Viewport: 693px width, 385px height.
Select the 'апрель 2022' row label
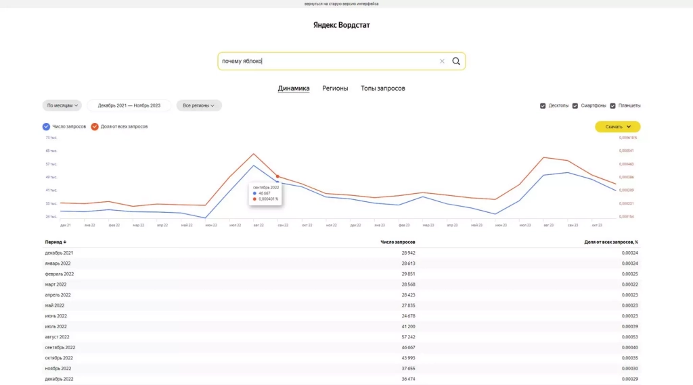pos(58,295)
